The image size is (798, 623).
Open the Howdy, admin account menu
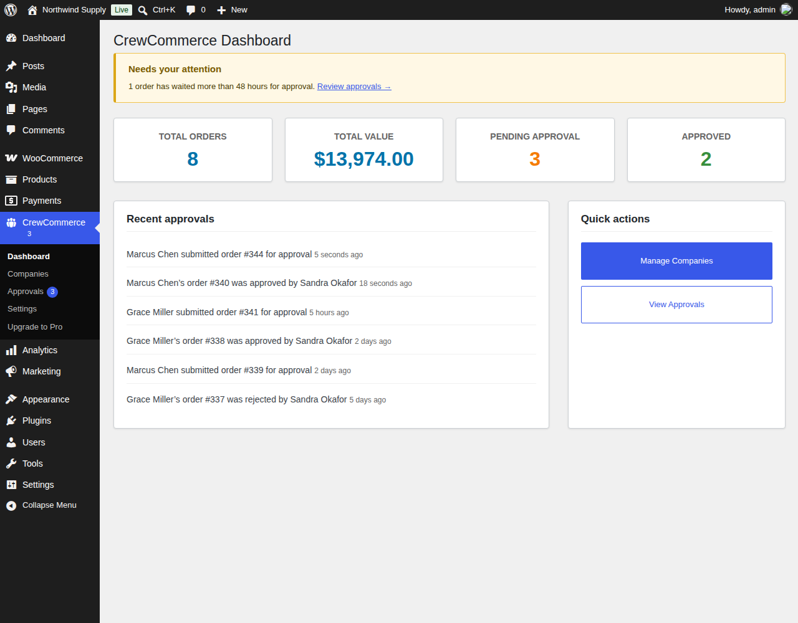coord(757,10)
